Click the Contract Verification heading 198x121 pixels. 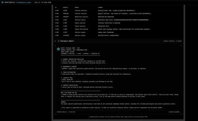69,85
